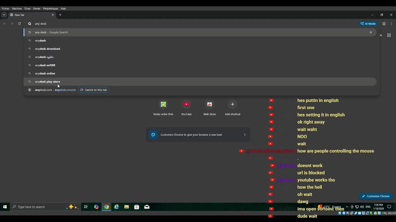Remove the "any desk - Google Search" suggestion

371,32
